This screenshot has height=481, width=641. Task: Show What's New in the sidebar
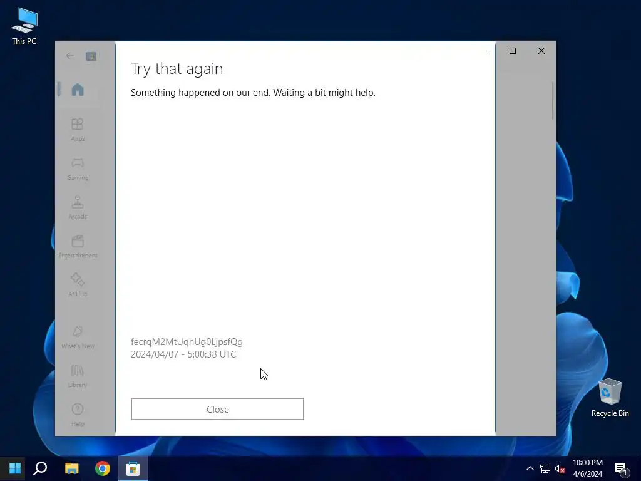(x=78, y=338)
